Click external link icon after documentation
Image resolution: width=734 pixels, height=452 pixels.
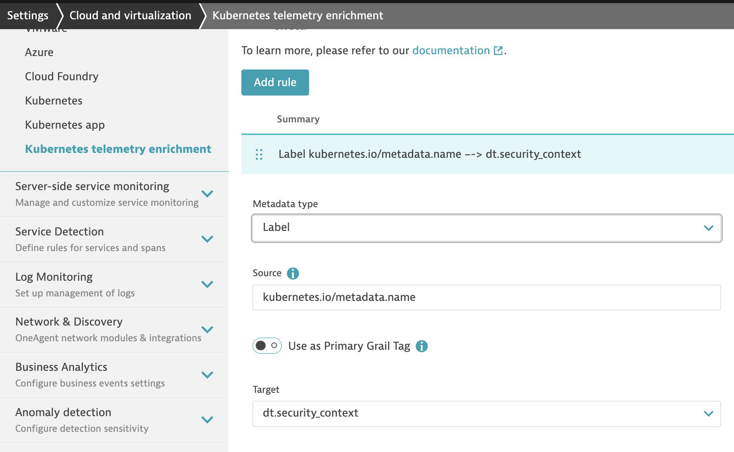[x=498, y=51]
